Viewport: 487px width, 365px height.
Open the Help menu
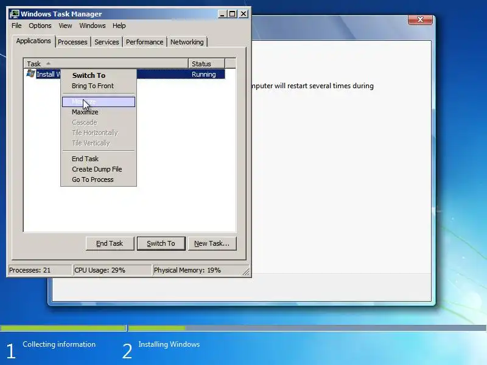(119, 26)
